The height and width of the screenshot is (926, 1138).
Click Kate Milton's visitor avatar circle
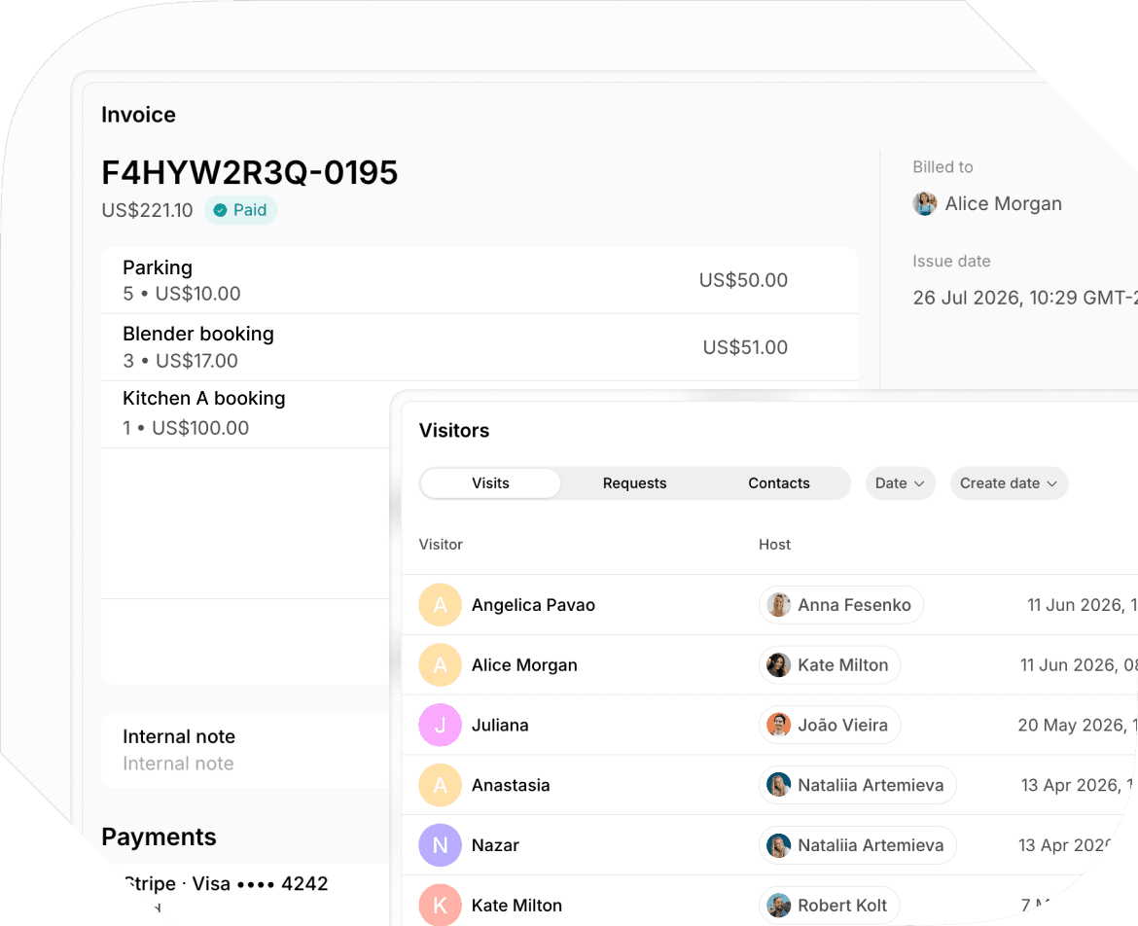point(440,905)
